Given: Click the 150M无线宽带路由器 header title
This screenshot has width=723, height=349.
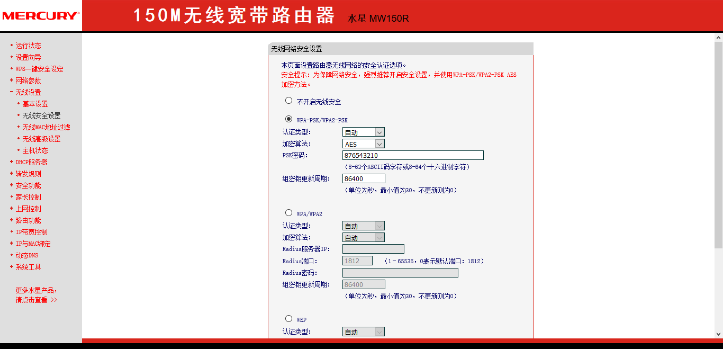Looking at the screenshot, I should coord(233,16).
